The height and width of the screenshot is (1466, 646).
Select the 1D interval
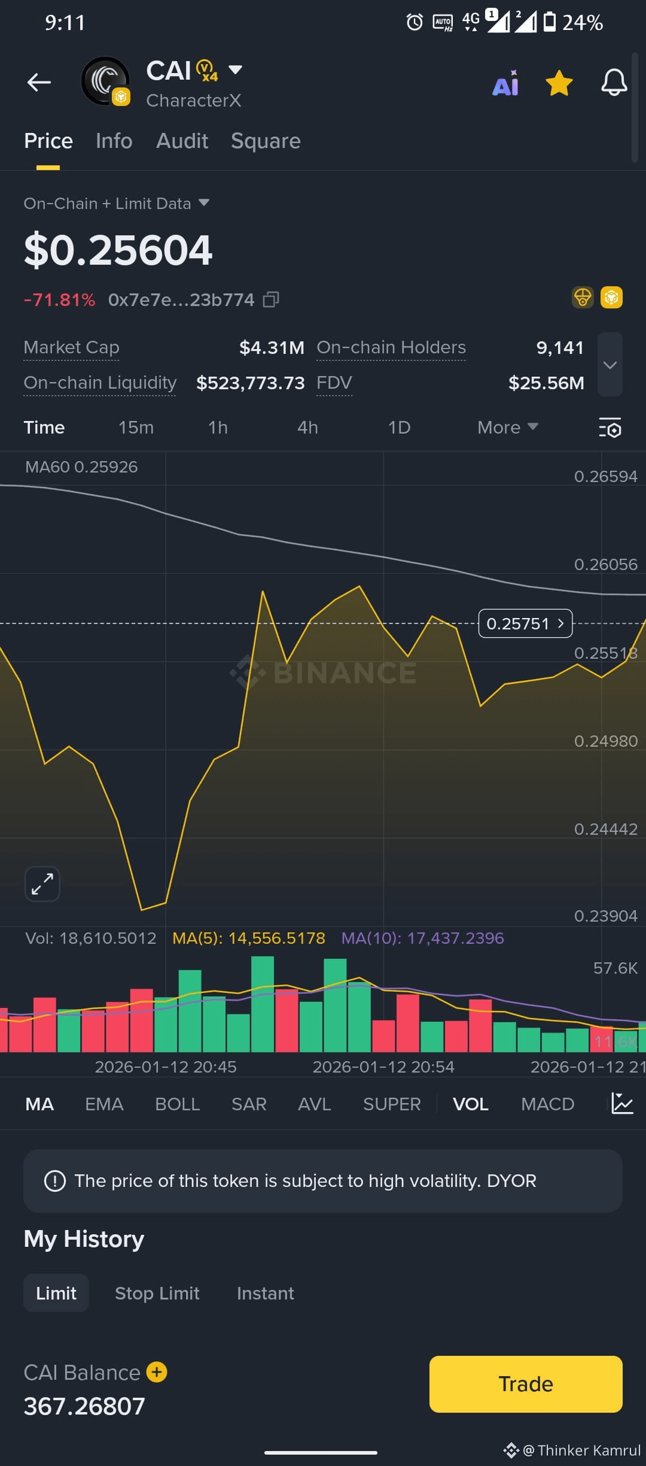pyautogui.click(x=399, y=428)
